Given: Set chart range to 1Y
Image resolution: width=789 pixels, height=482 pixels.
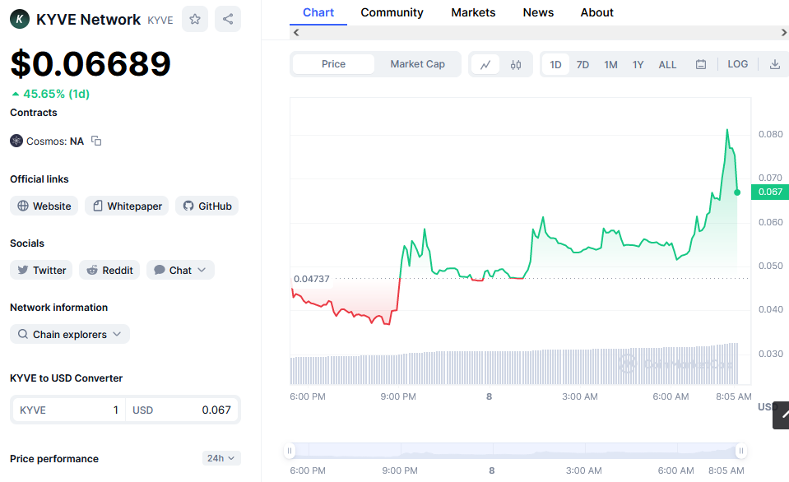Looking at the screenshot, I should tap(638, 64).
